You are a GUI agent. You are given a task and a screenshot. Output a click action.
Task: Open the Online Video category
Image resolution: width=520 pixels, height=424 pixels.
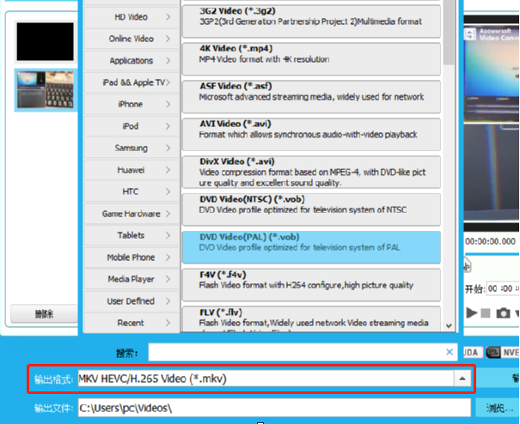[132, 39]
